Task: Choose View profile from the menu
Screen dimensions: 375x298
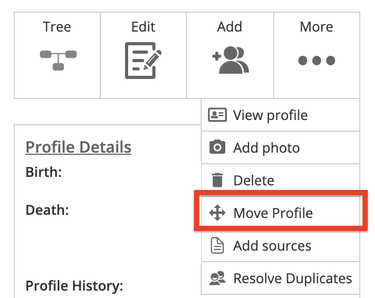Action: (270, 115)
